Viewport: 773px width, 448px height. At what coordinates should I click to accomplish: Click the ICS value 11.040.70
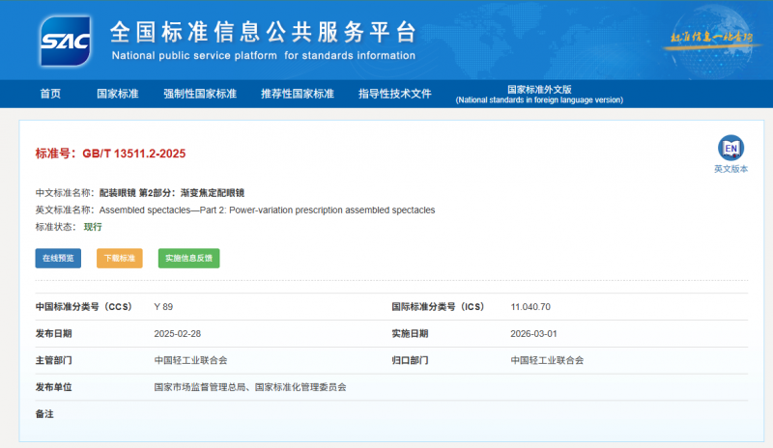point(530,307)
